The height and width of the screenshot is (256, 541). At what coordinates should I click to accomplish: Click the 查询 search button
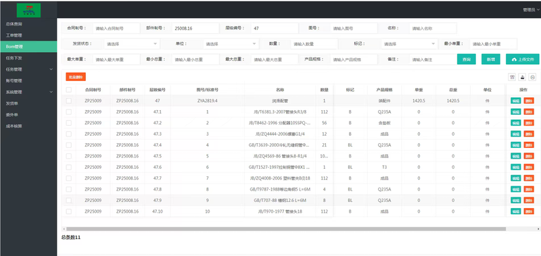coord(467,59)
